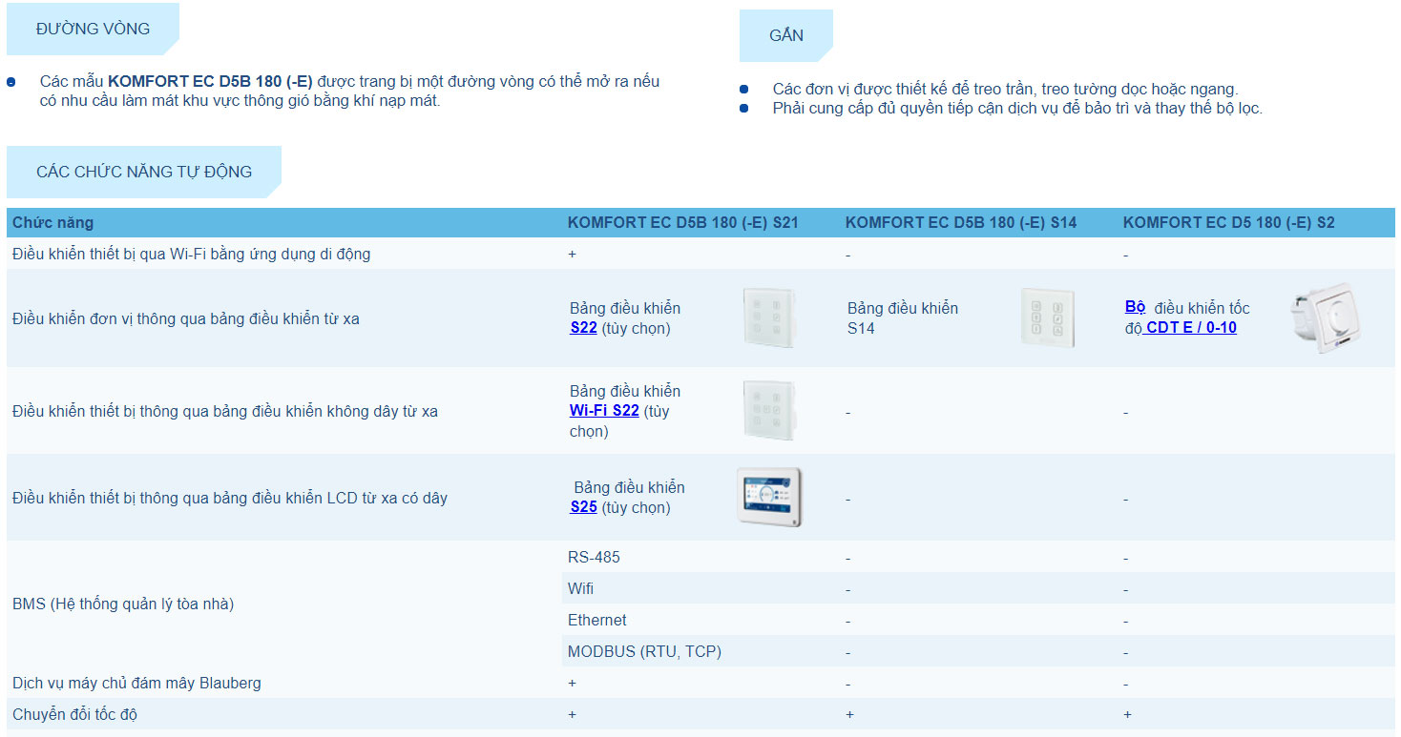Click the underlined "Bộ" speed controller link
1401x737 pixels.
[1135, 307]
